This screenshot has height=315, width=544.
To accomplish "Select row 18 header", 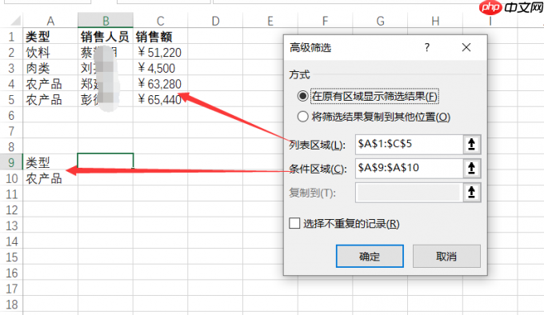I will [x=11, y=305].
